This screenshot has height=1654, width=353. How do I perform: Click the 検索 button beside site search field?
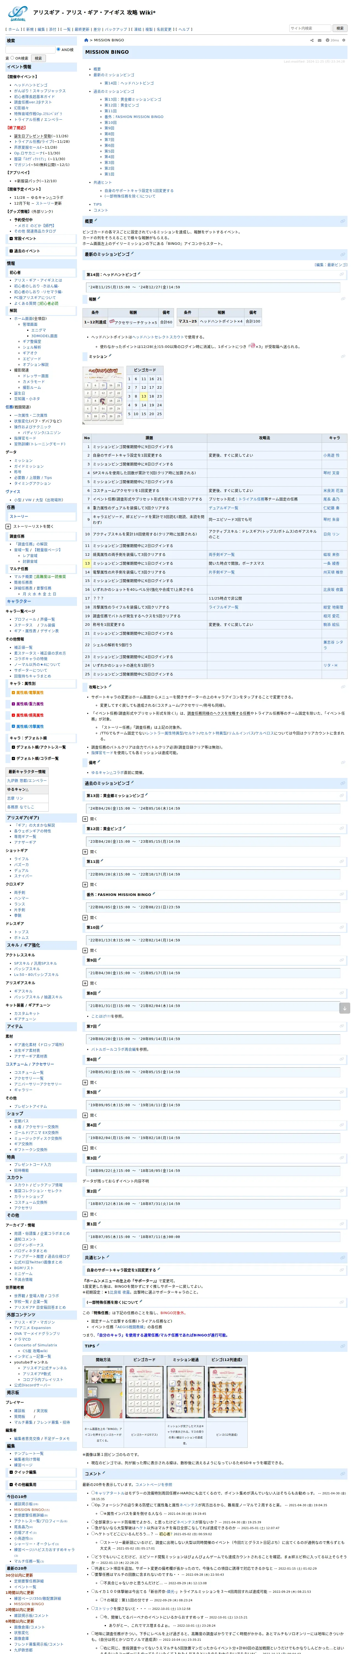(340, 28)
